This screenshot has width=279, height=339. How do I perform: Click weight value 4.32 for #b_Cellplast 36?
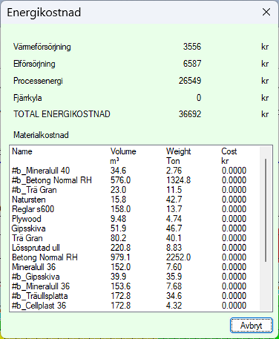[174, 306]
